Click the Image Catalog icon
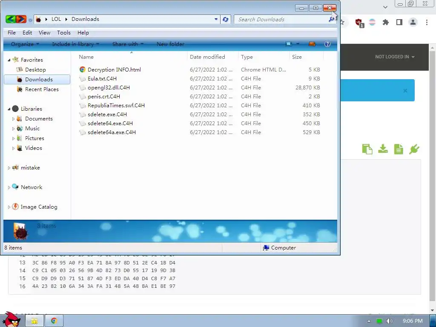 (x=15, y=207)
